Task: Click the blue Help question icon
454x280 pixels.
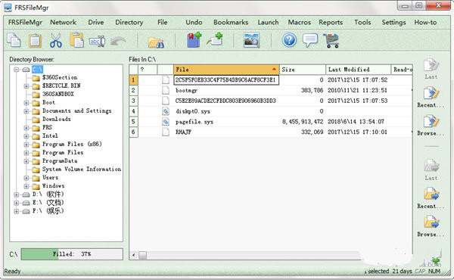Action: [x=289, y=40]
